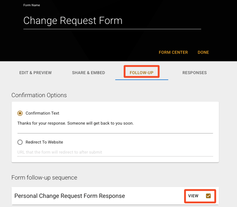Click the Form follow-up sequence heading

click(x=44, y=177)
